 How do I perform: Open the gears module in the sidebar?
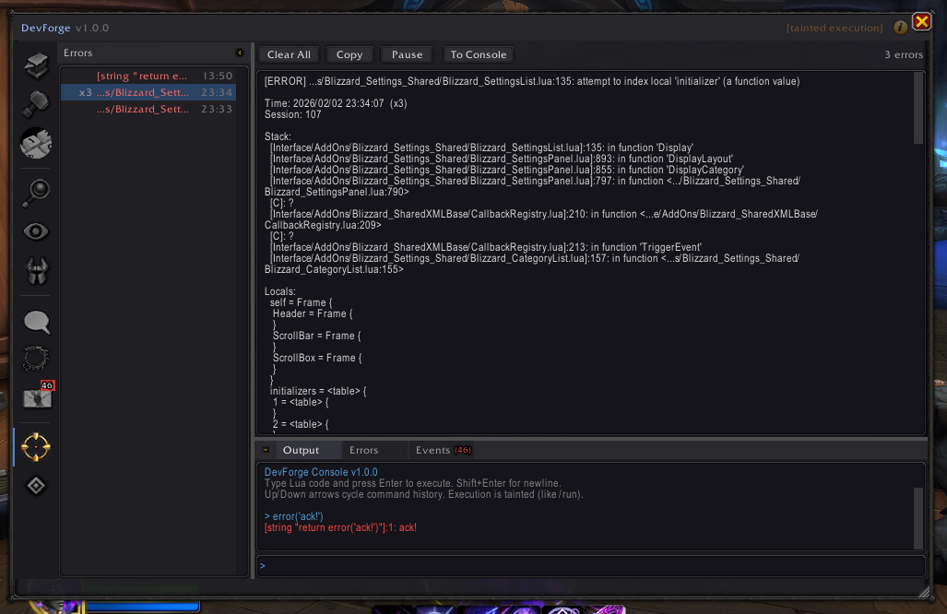[x=36, y=144]
